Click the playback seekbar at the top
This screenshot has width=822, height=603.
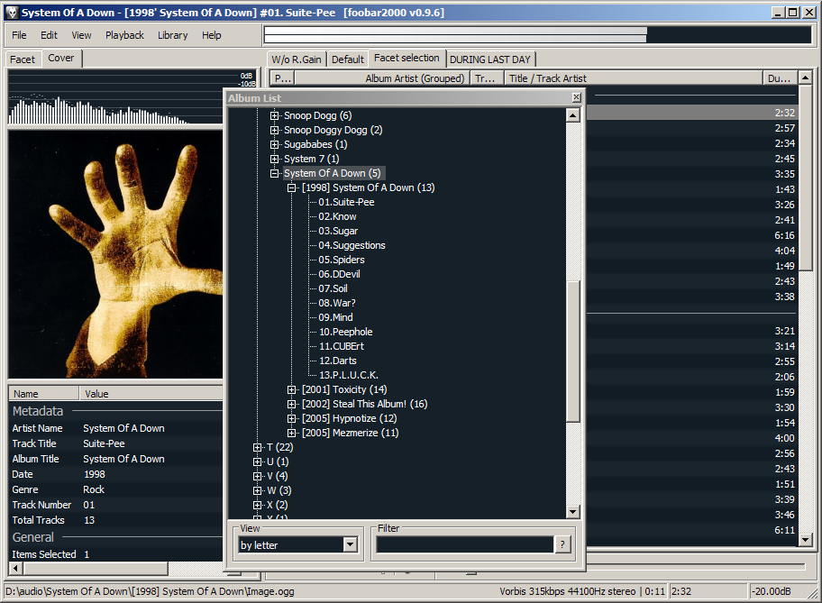538,34
